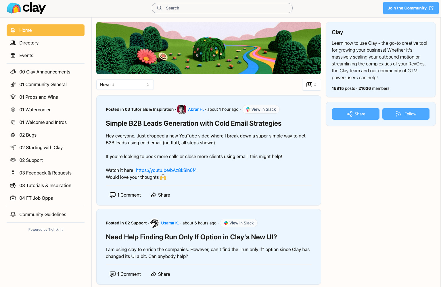Viewport: 441px width, 287px height.
Task: Click '15815 posts · 21636 members' text
Action: 361,88
